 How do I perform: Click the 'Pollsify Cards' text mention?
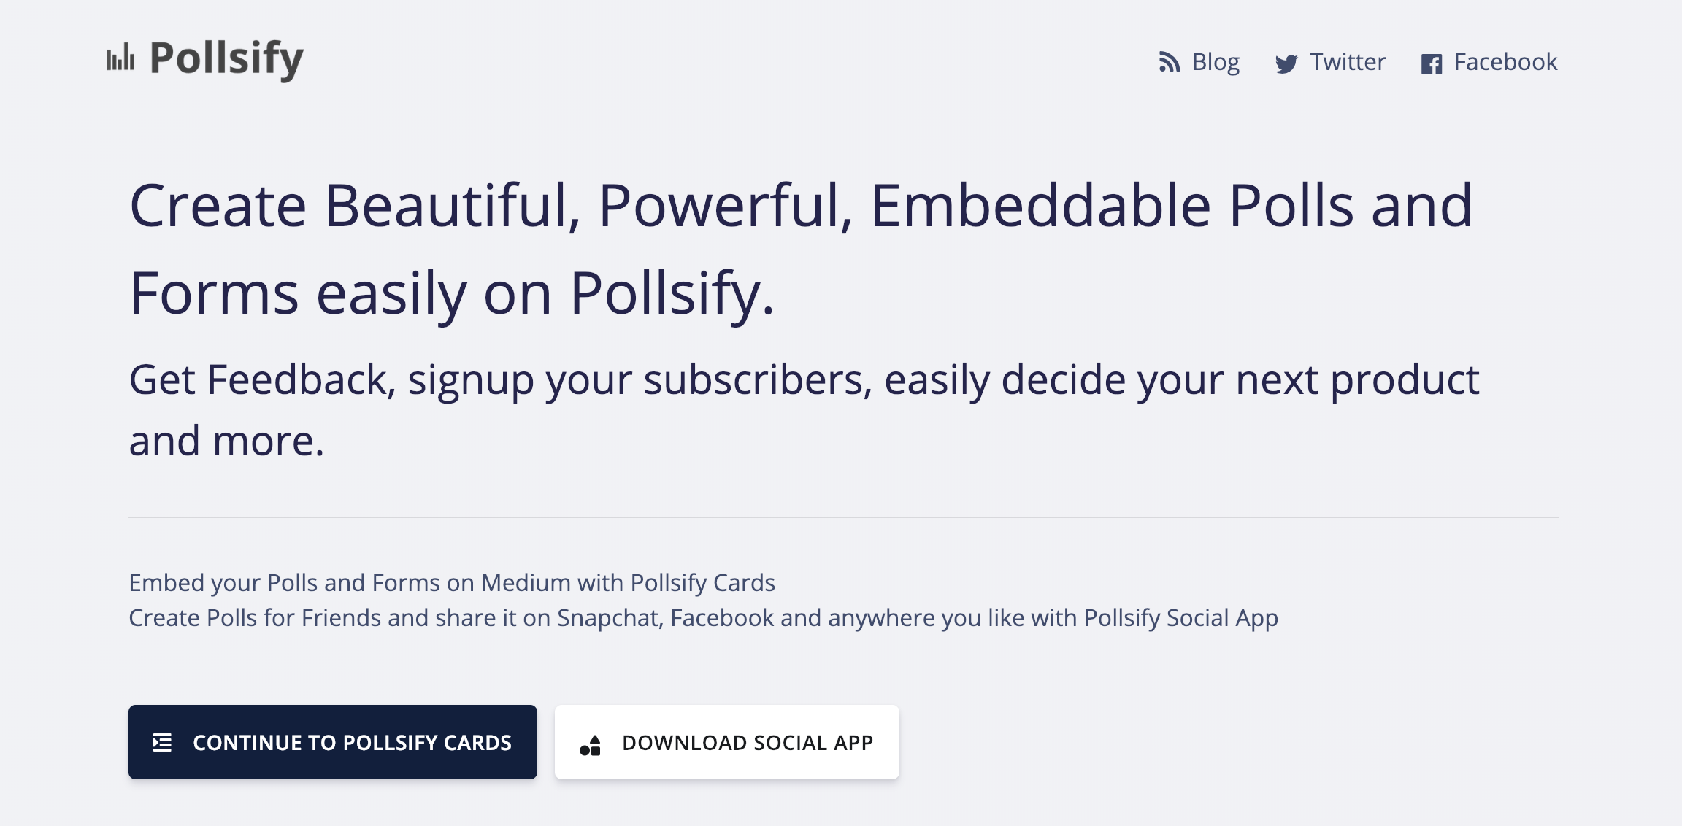[702, 583]
